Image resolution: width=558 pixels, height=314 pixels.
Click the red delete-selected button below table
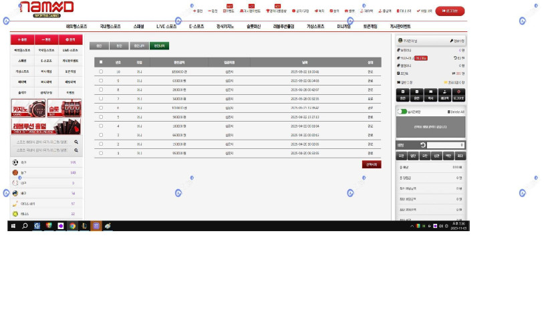coord(372,164)
